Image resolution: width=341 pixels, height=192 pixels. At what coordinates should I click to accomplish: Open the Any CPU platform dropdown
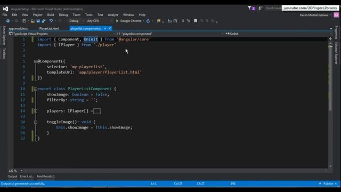click(100, 21)
